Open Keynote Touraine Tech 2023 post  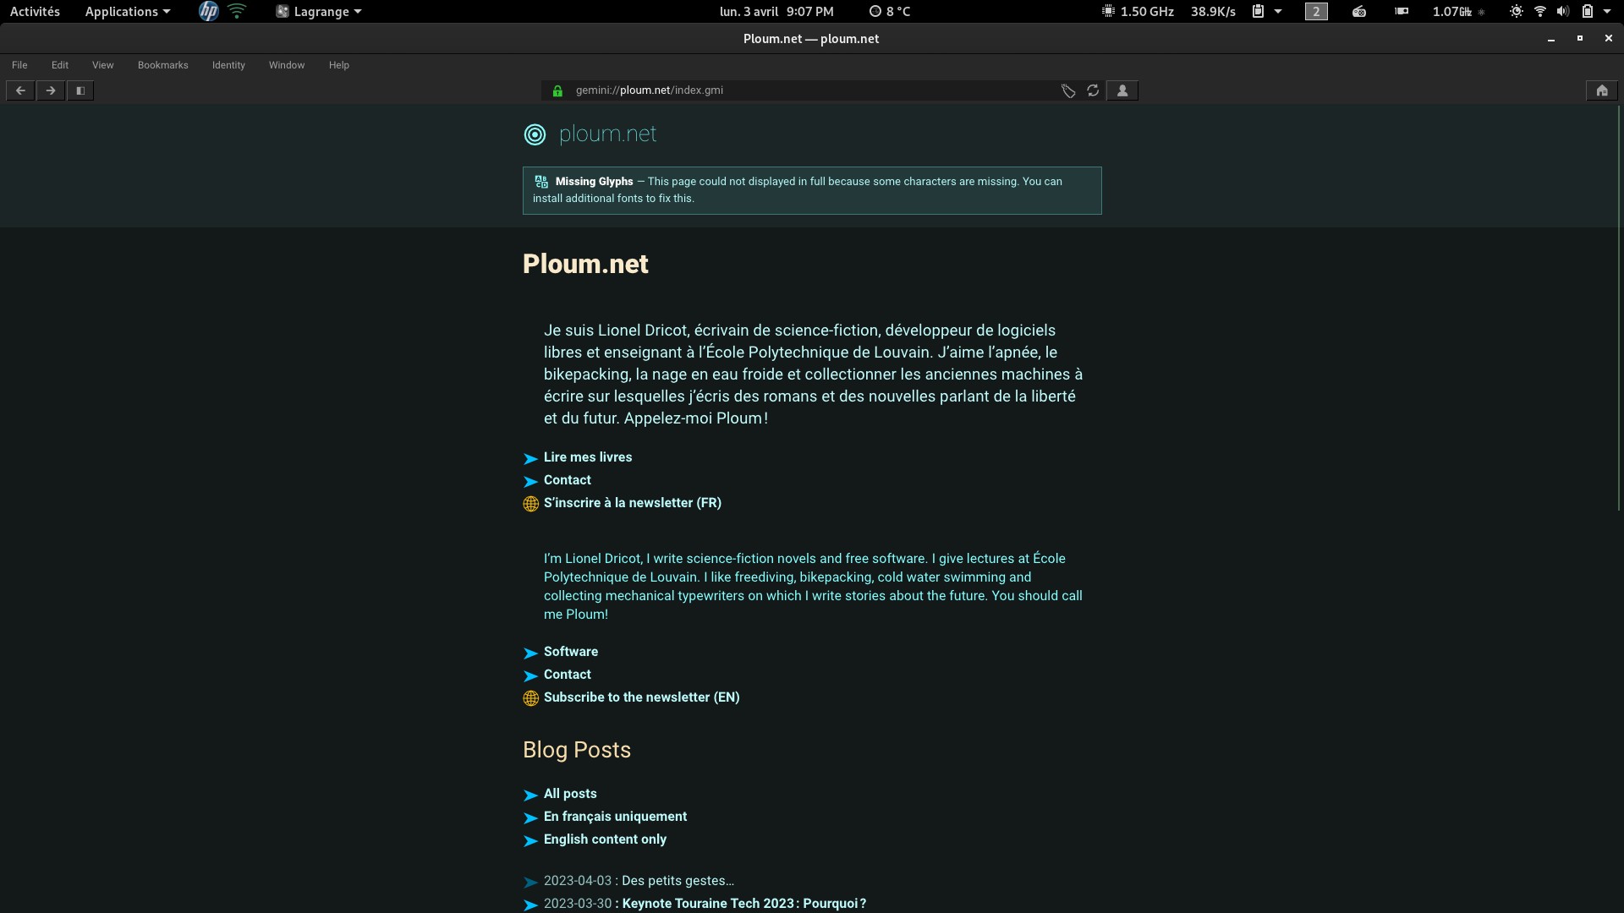click(705, 904)
